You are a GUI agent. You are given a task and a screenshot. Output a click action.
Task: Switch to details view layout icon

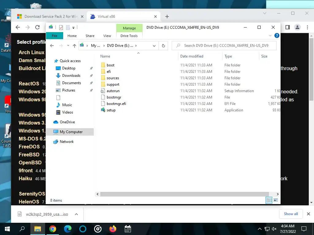tap(269, 200)
